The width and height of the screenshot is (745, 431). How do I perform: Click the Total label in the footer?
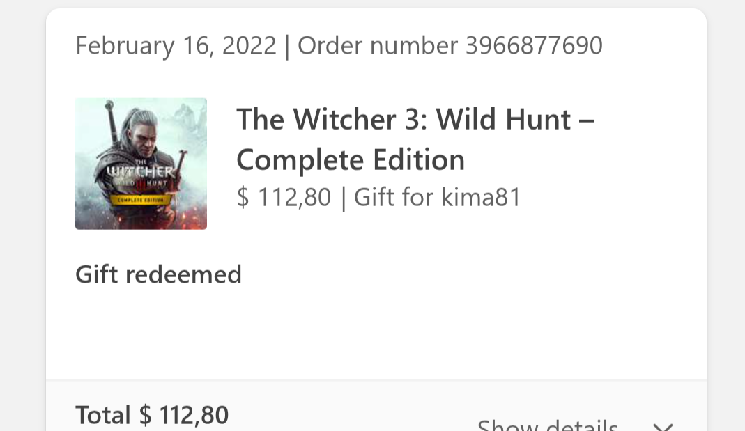point(102,415)
